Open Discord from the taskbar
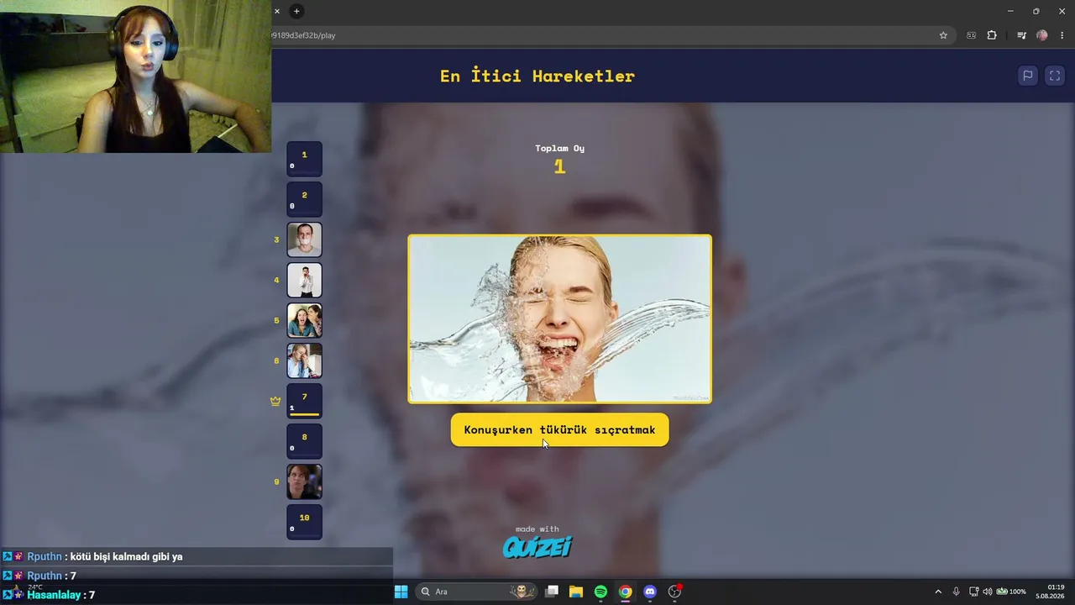The height and width of the screenshot is (605, 1075). (650, 592)
